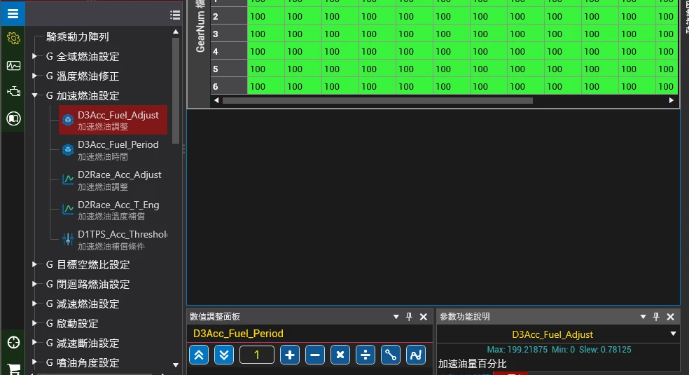Click the minus subtract value button
The width and height of the screenshot is (689, 375).
tap(315, 355)
